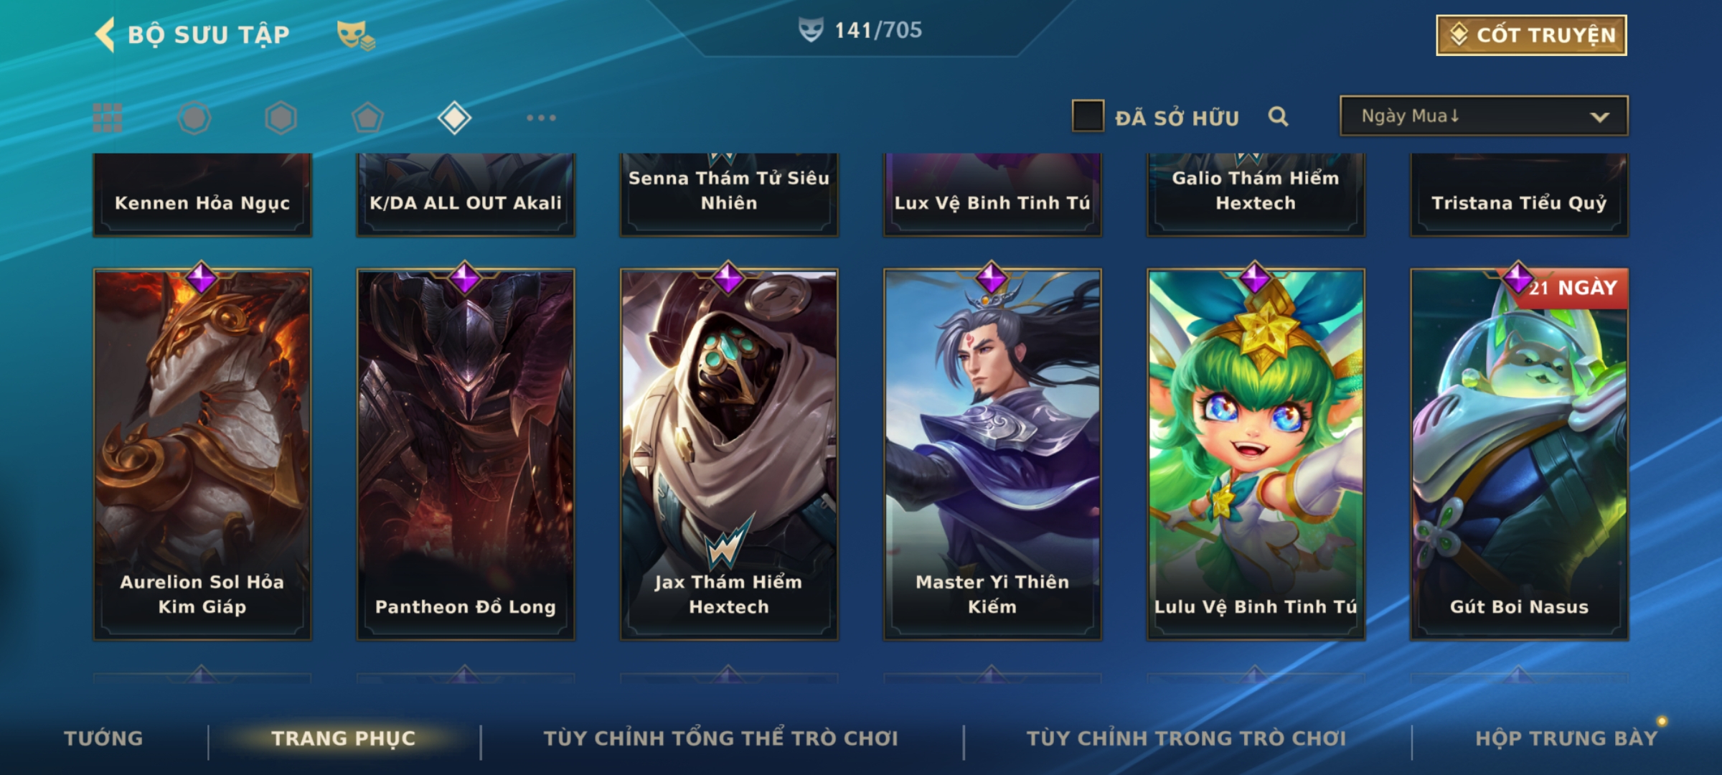Filter by the circular rarity gem icon
The height and width of the screenshot is (775, 1722).
pos(194,118)
